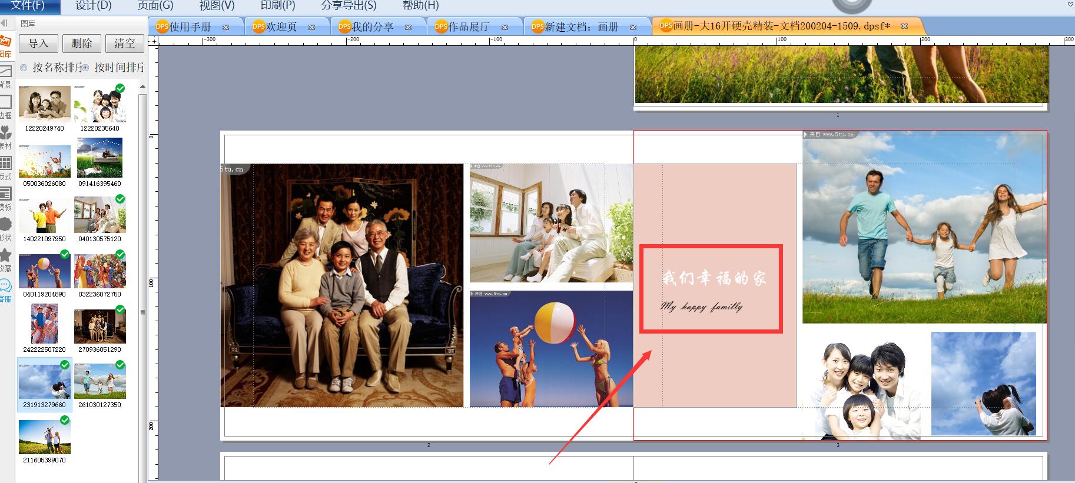
Task: Close the 画册-大16开硬壳精装 document tab
Action: pos(904,26)
